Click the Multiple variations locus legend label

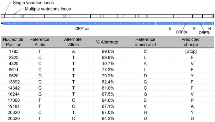[x=48, y=9]
